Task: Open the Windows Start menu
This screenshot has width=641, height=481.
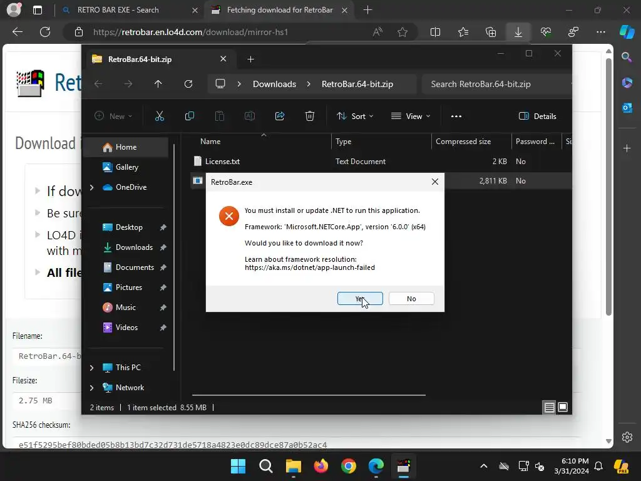Action: click(x=238, y=466)
